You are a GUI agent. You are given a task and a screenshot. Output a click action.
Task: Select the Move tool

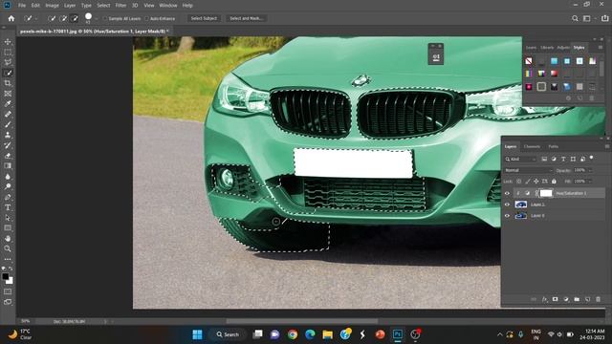tap(8, 42)
